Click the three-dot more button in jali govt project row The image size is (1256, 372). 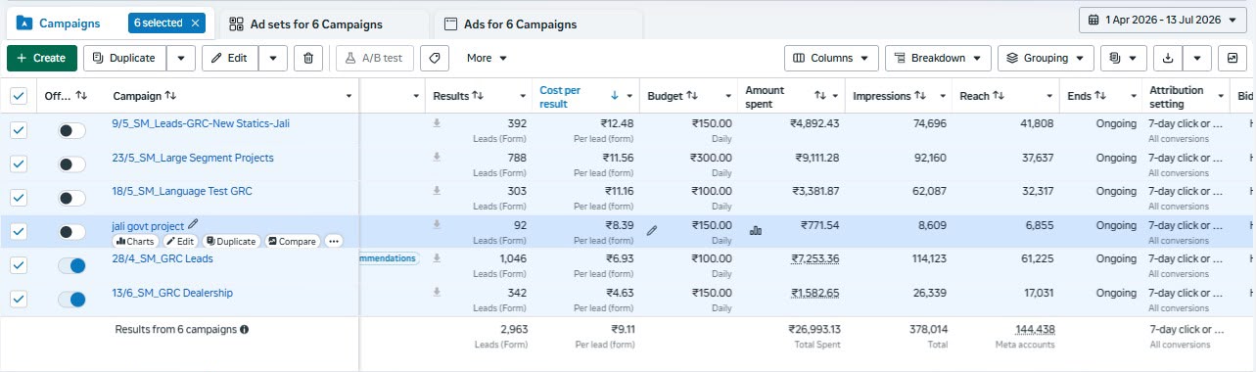334,241
